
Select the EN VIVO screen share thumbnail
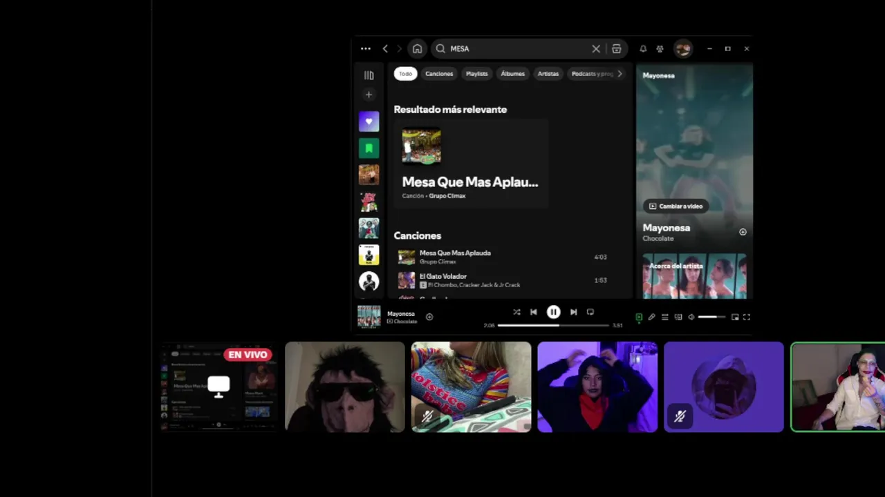click(x=218, y=387)
